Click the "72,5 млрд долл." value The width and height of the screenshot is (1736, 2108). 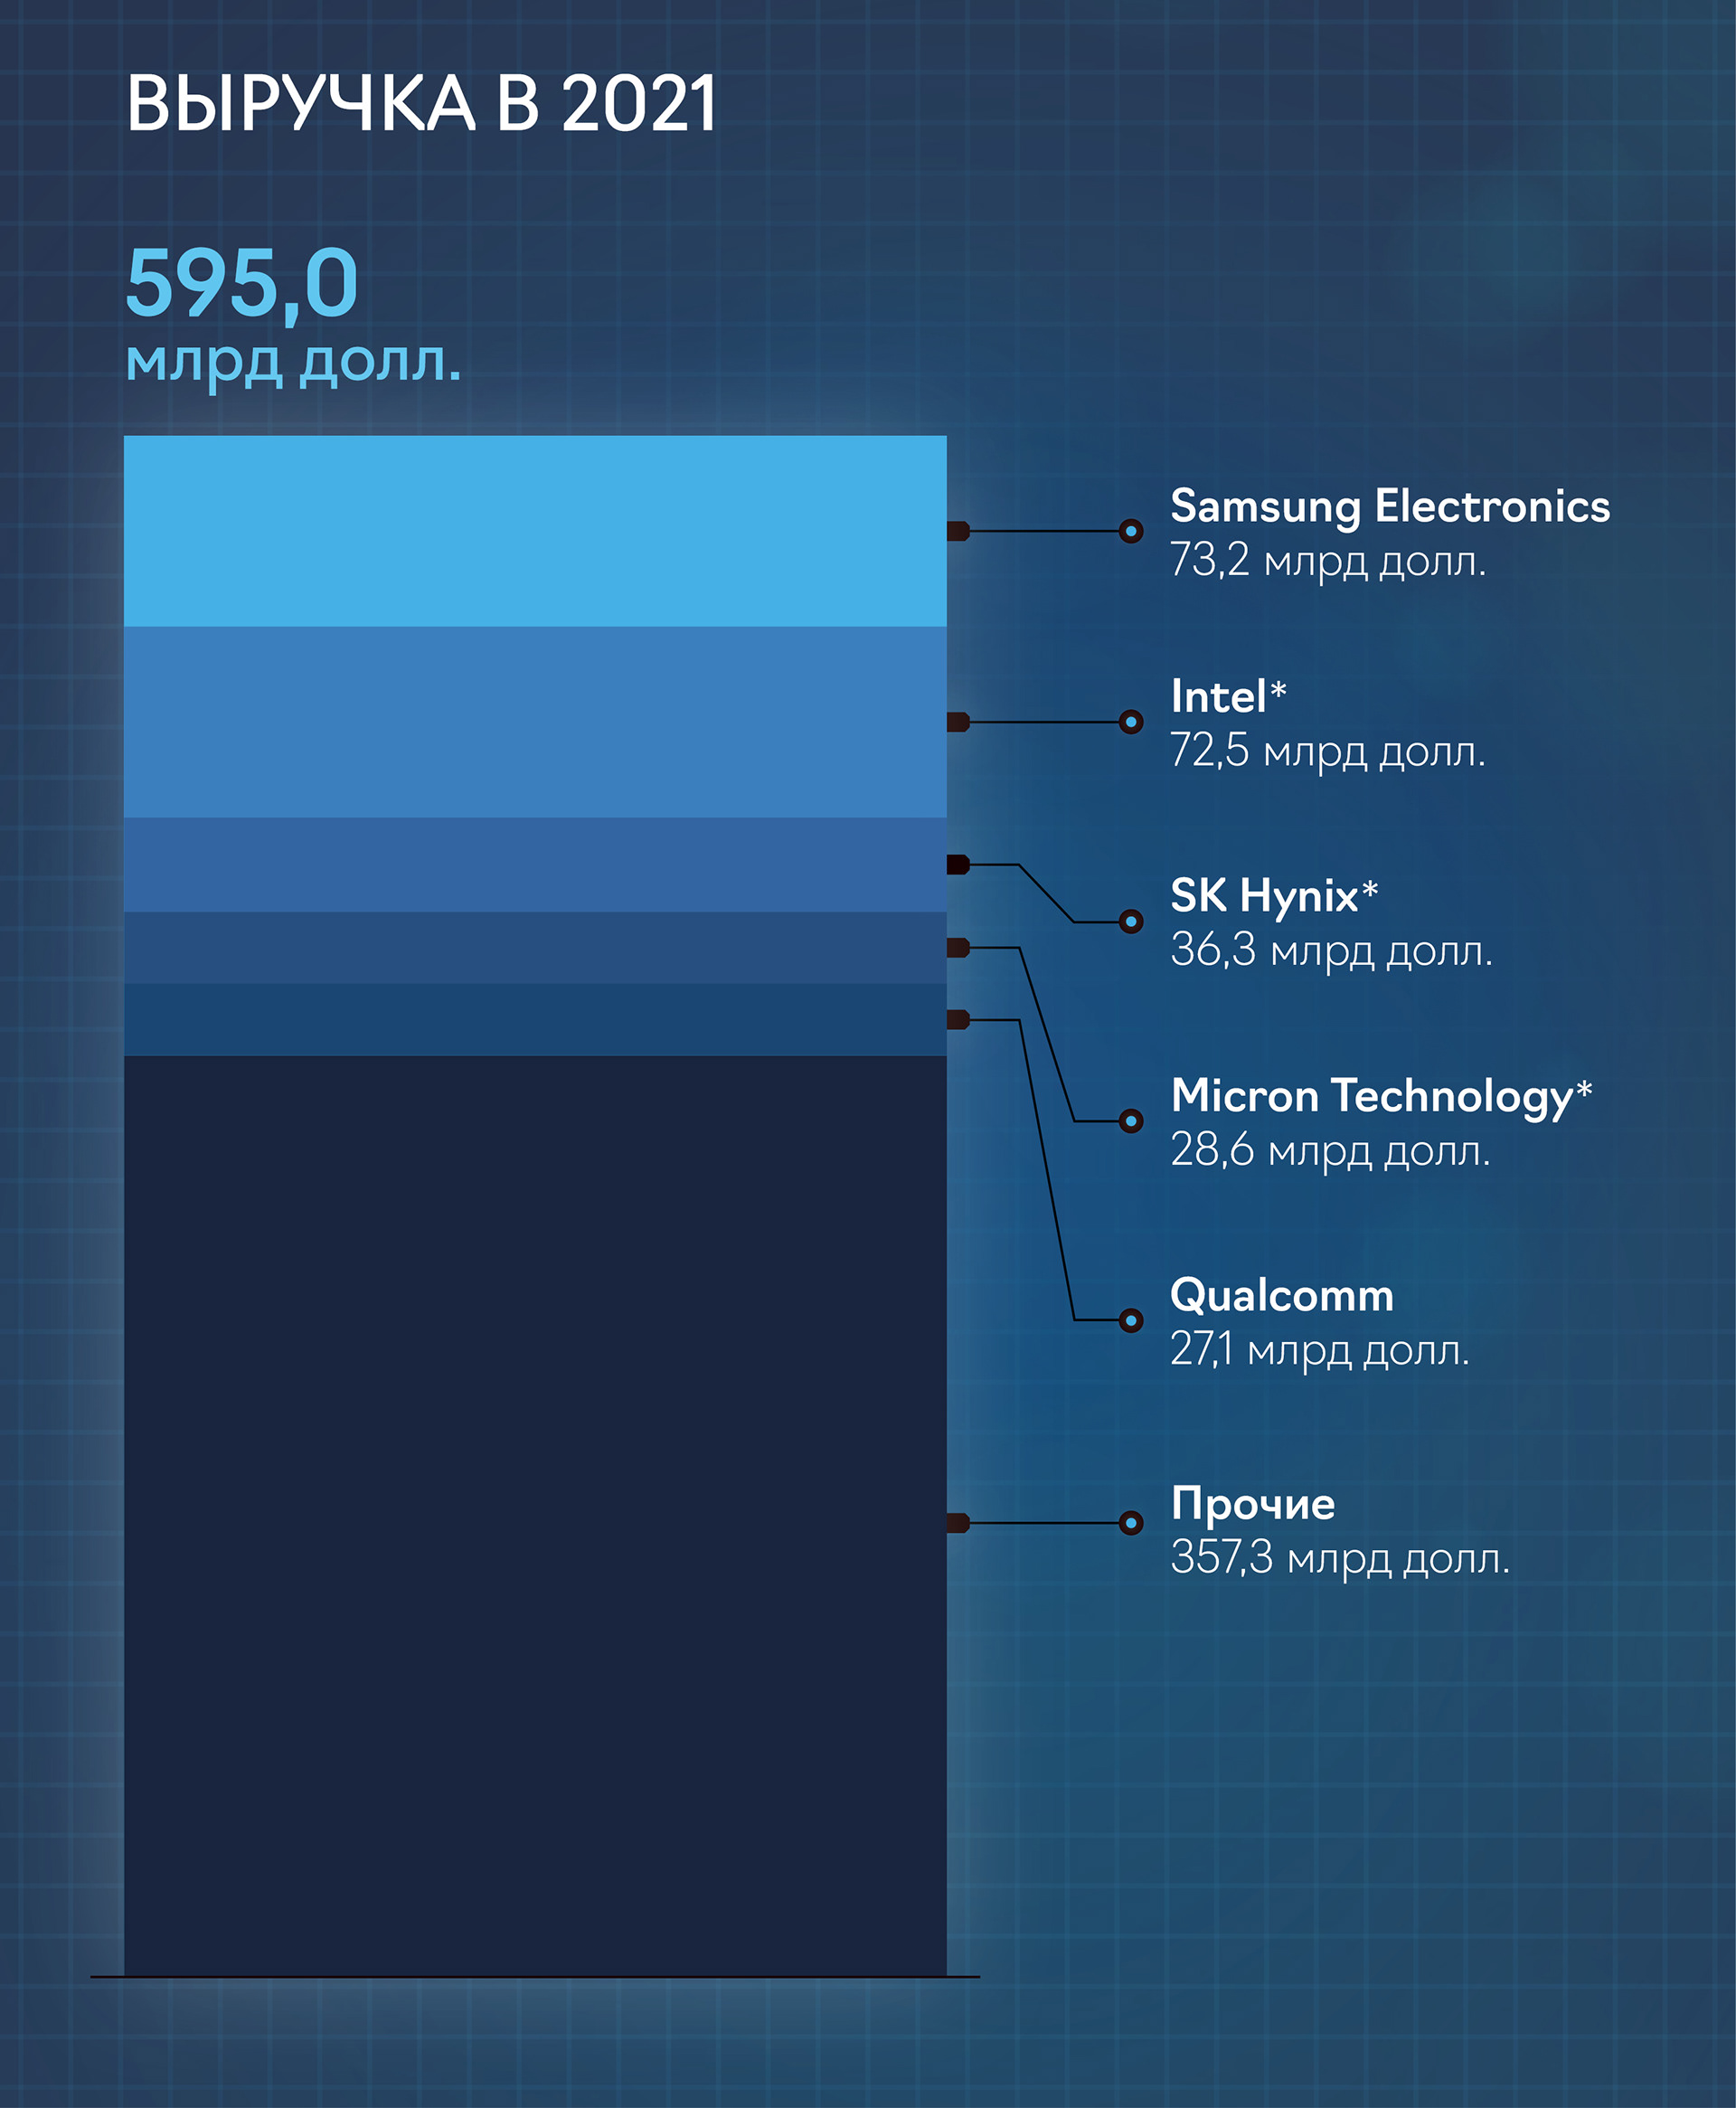tap(1328, 752)
